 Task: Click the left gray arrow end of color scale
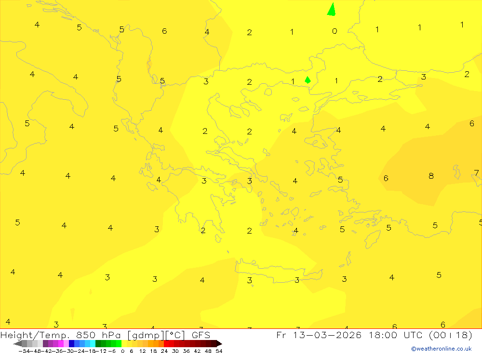point(17,344)
